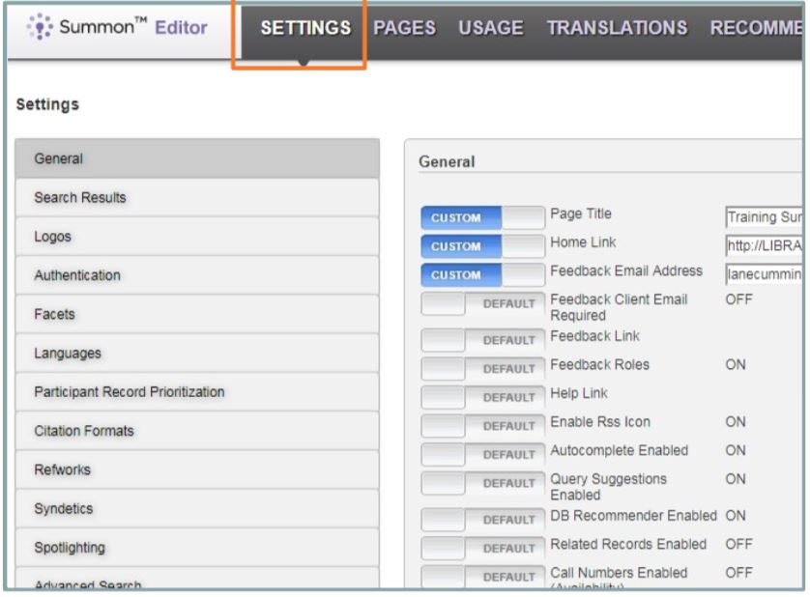Toggle Query Suggestions Enabled switch

(x=482, y=483)
